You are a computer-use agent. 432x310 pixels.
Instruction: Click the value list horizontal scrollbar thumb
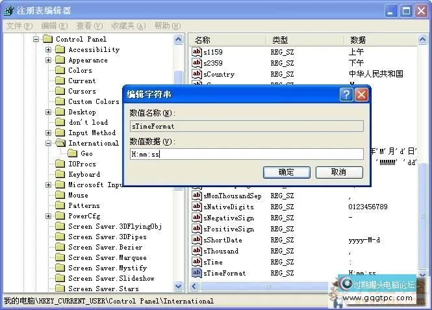click(268, 287)
